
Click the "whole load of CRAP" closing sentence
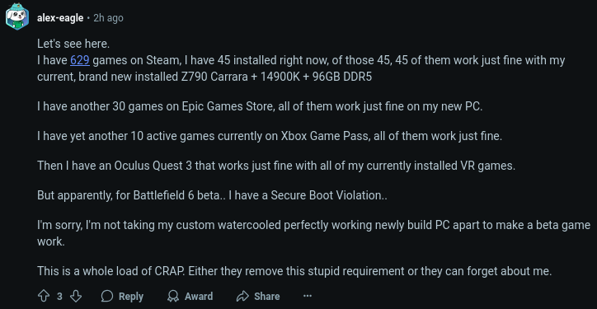[294, 271]
